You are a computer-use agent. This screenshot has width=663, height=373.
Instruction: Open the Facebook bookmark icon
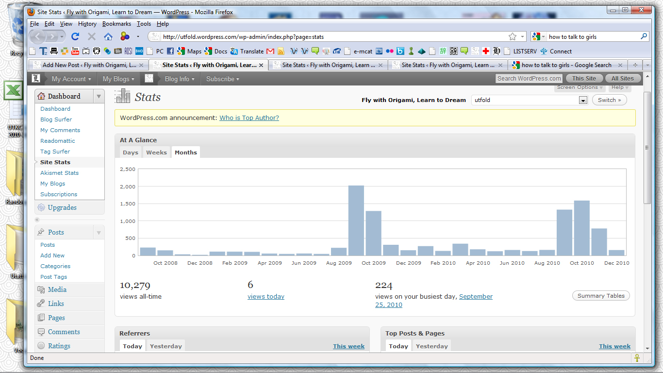point(170,51)
